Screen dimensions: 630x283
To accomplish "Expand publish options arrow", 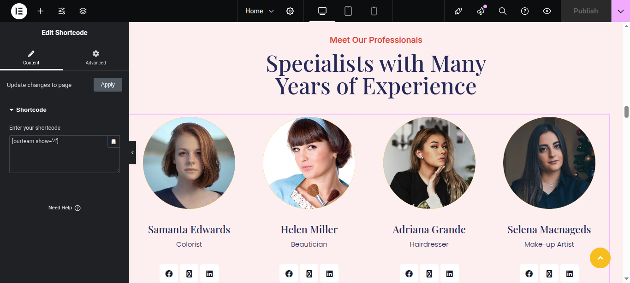I will 621,11.
